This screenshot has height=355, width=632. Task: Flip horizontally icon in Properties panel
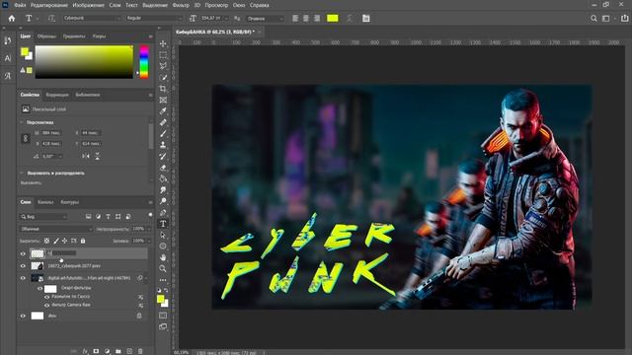pyautogui.click(x=86, y=156)
